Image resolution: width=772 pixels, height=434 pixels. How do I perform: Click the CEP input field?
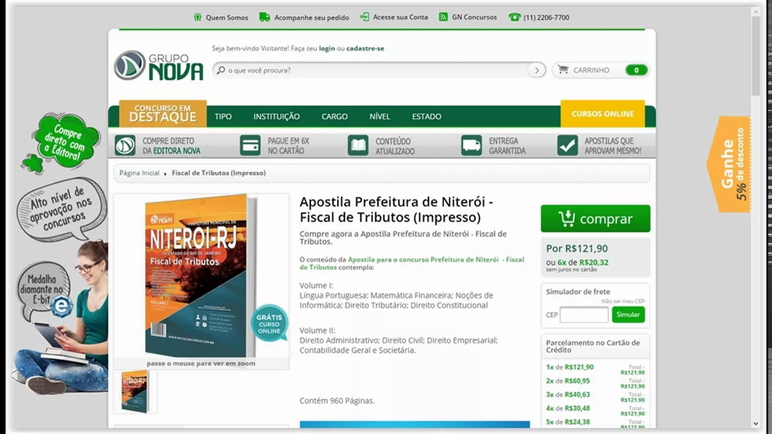click(x=584, y=315)
